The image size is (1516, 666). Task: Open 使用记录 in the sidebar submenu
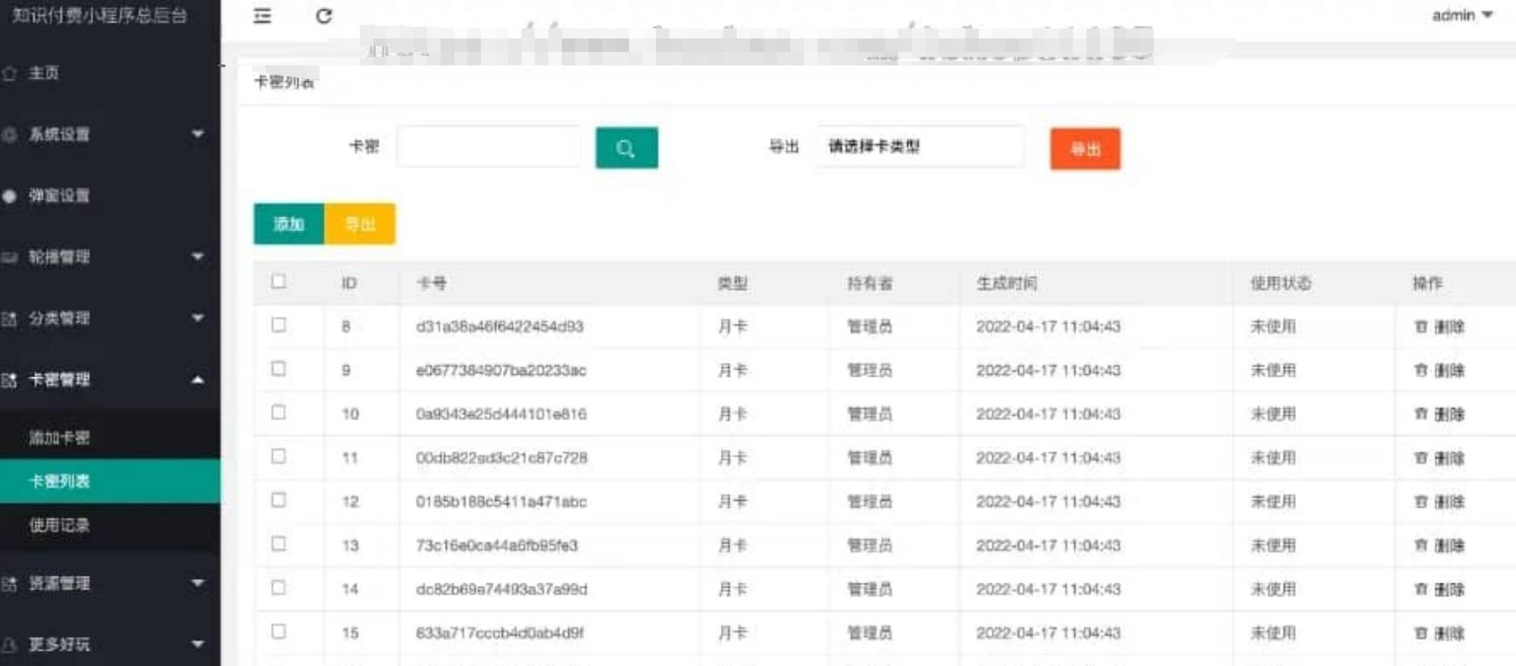[x=59, y=525]
